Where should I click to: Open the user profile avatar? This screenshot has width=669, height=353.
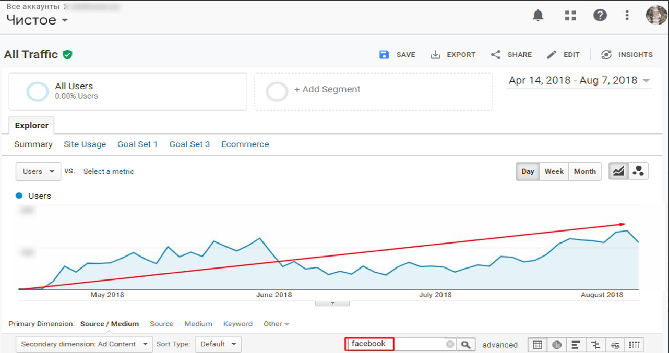[x=656, y=15]
